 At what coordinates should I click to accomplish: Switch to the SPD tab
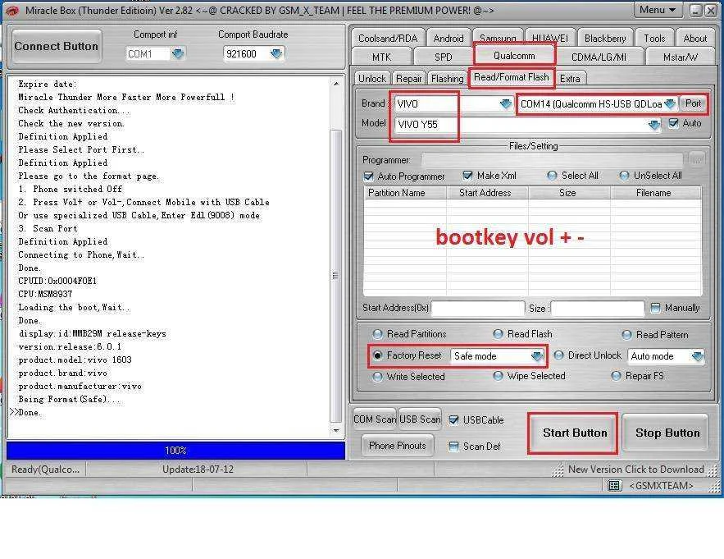click(444, 57)
